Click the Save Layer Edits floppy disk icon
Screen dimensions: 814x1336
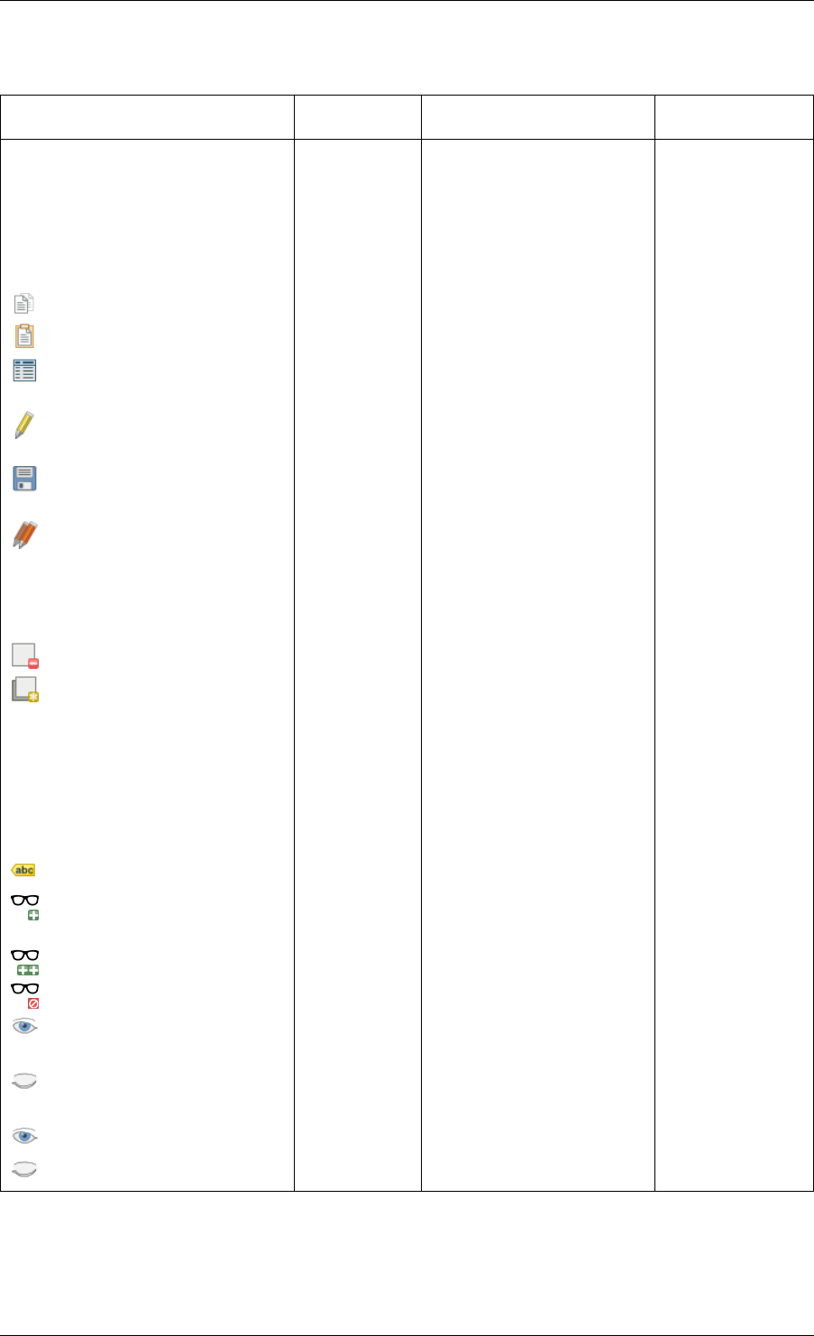click(24, 479)
